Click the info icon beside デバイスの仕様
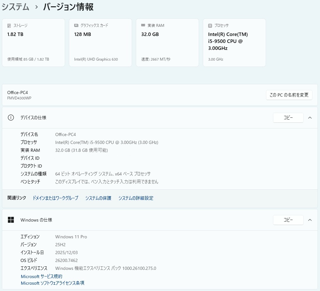 point(11,118)
